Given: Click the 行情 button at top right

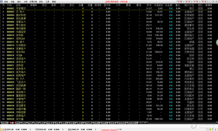Looking at the screenshot, I should pyautogui.click(x=180, y=2).
